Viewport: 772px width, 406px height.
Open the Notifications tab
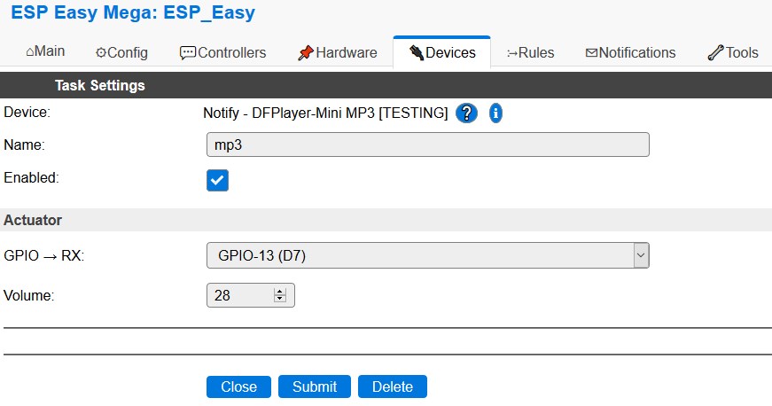(630, 53)
